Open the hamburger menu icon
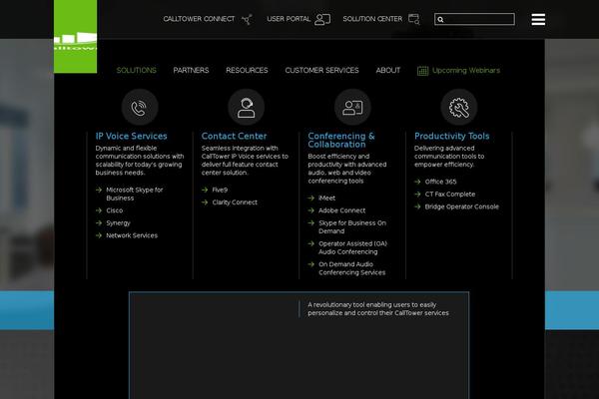This screenshot has width=599, height=399. point(538,19)
